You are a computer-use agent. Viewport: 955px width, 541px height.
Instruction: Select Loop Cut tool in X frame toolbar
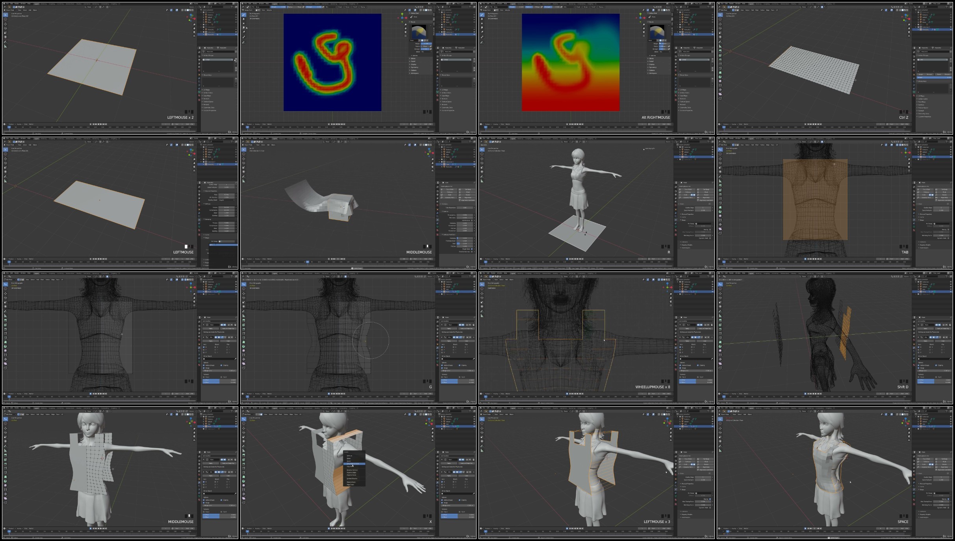(x=244, y=468)
